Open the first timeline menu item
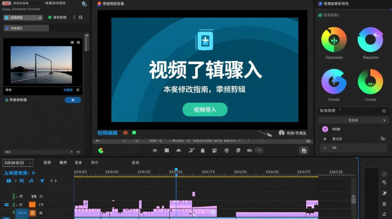Viewport: 392px width, 219px height. 47,163
